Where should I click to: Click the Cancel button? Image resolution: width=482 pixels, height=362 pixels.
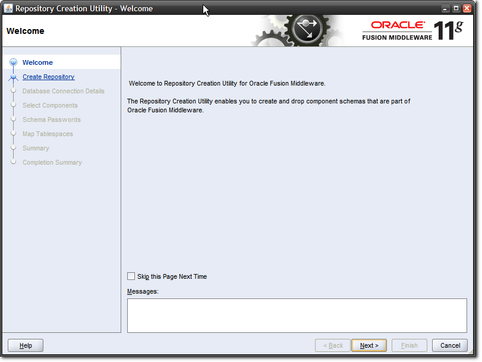click(450, 345)
